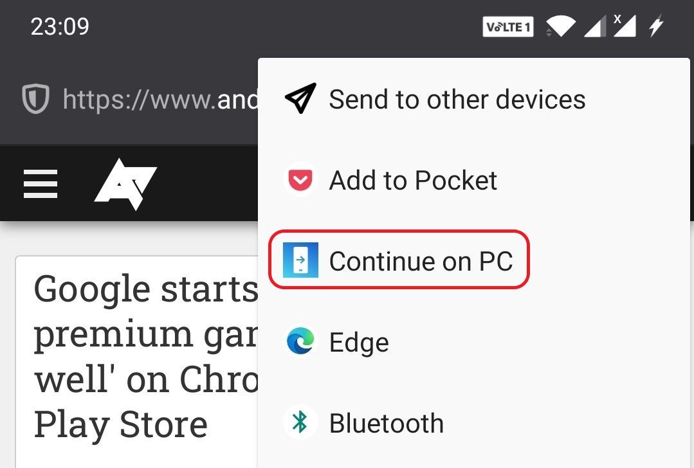
Task: Select 'Send to other devices' menu entry
Action: [x=457, y=99]
